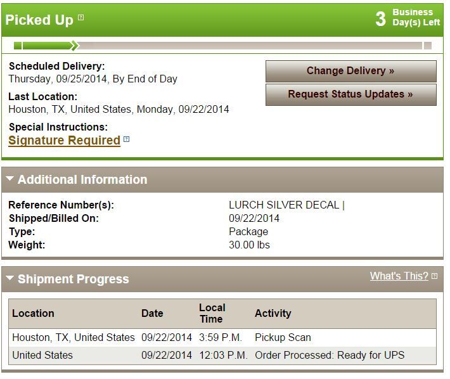Click help icon beside What's This link

coord(435,276)
